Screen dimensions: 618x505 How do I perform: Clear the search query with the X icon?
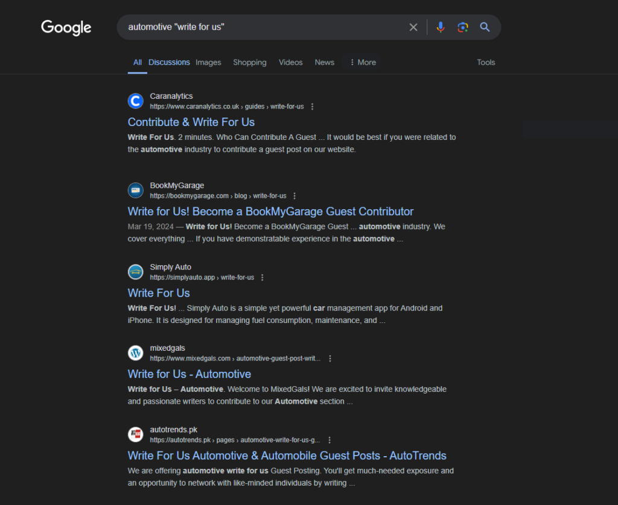click(413, 27)
